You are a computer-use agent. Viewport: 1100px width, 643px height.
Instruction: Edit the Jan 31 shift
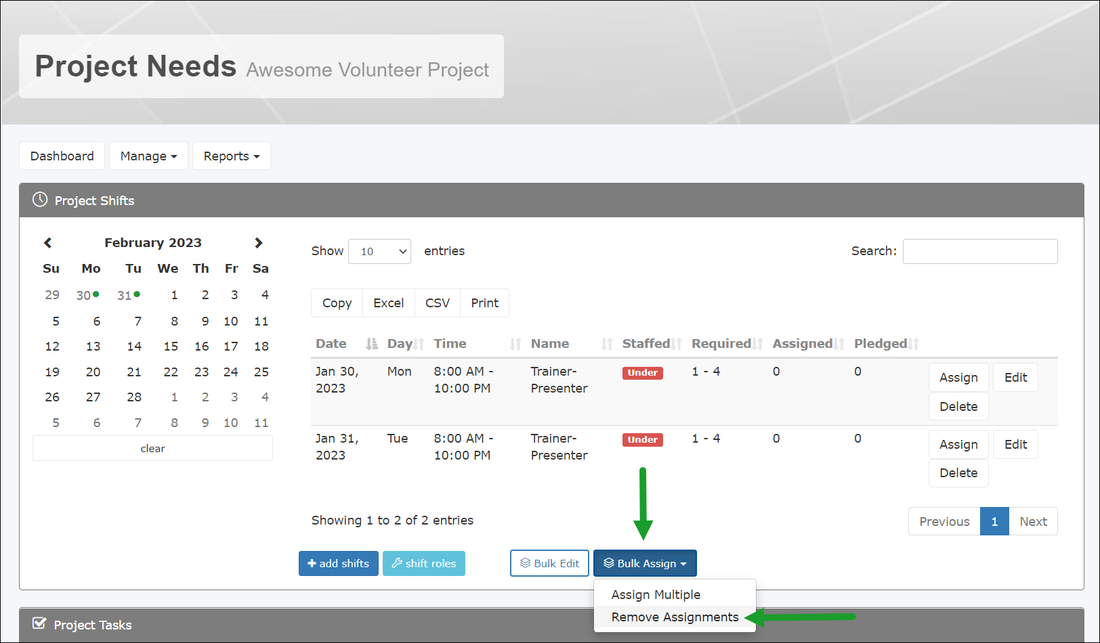(1015, 445)
